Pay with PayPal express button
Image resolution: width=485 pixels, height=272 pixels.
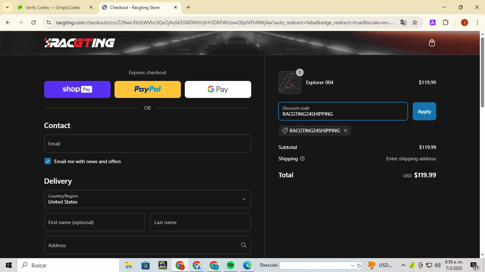click(147, 89)
